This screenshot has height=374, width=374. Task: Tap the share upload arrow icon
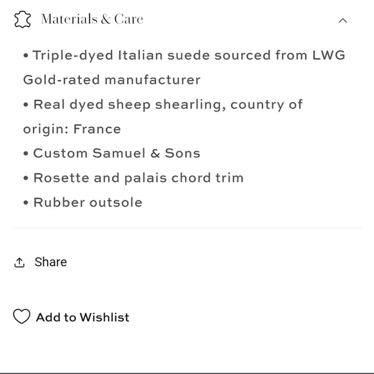pyautogui.click(x=19, y=262)
